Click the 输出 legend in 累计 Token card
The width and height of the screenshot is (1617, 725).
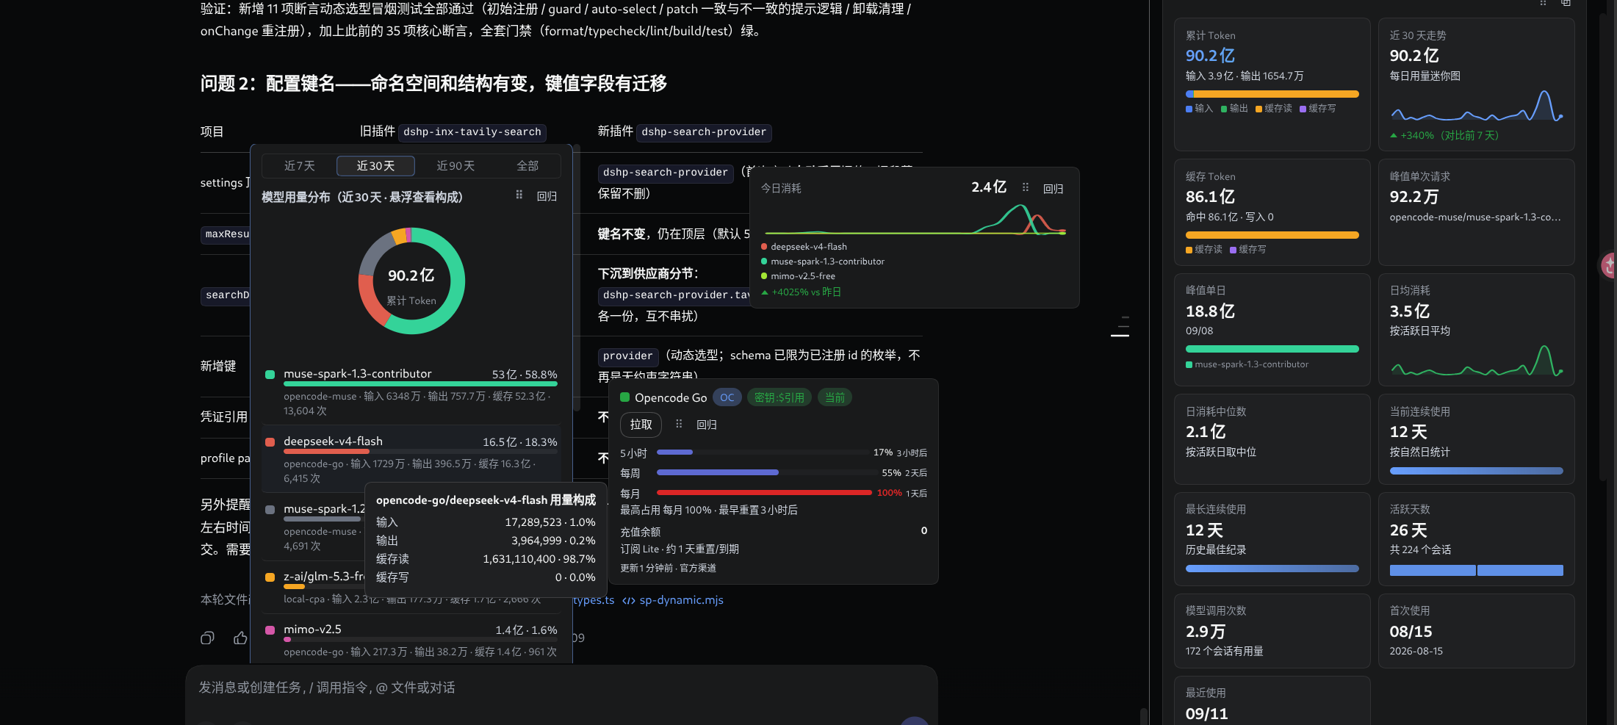1234,109
